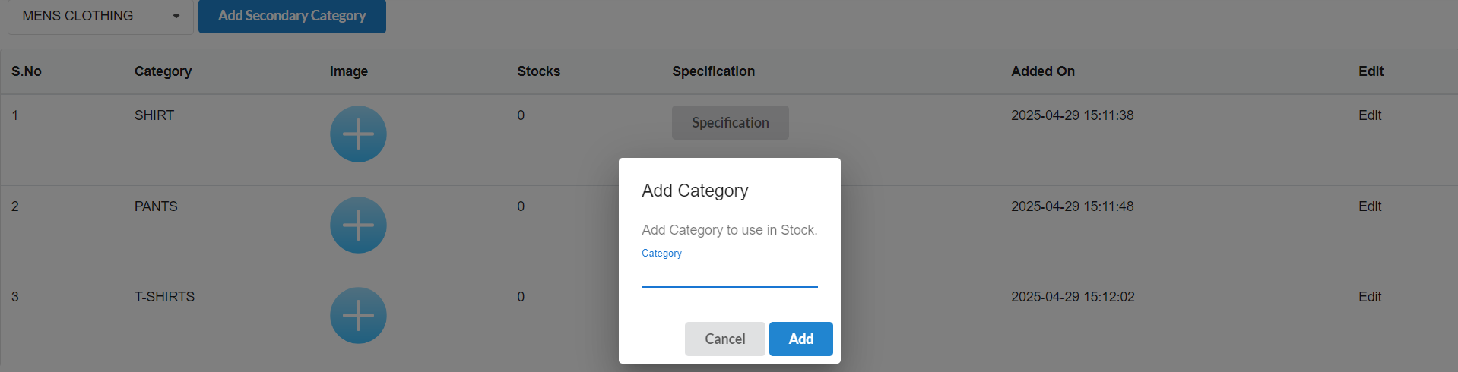Click the Added On column header
The image size is (1458, 372).
(x=1042, y=71)
